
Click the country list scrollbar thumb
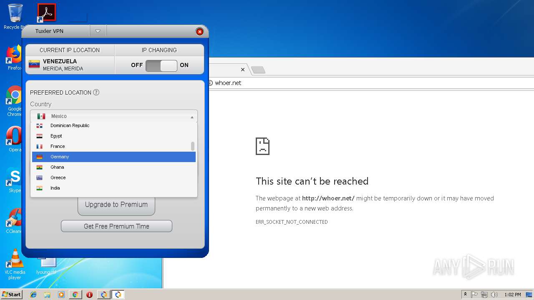tap(193, 146)
